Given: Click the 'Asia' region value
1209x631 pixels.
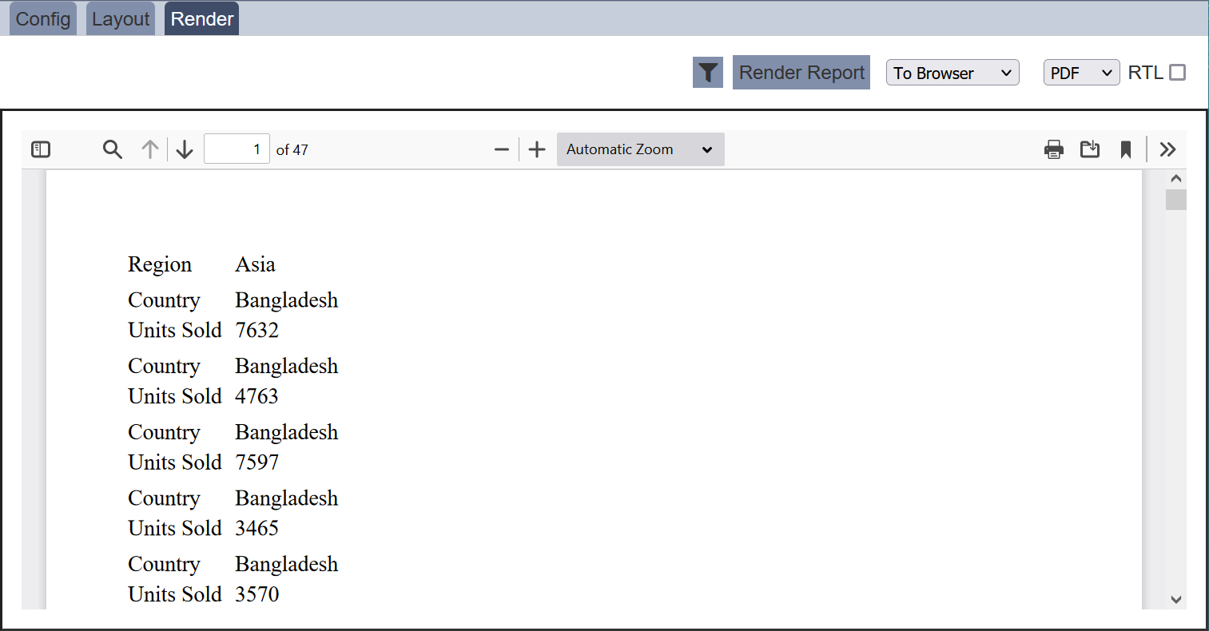Looking at the screenshot, I should (255, 264).
